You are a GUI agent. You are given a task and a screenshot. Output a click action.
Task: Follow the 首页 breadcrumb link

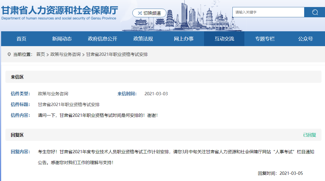click(41, 54)
